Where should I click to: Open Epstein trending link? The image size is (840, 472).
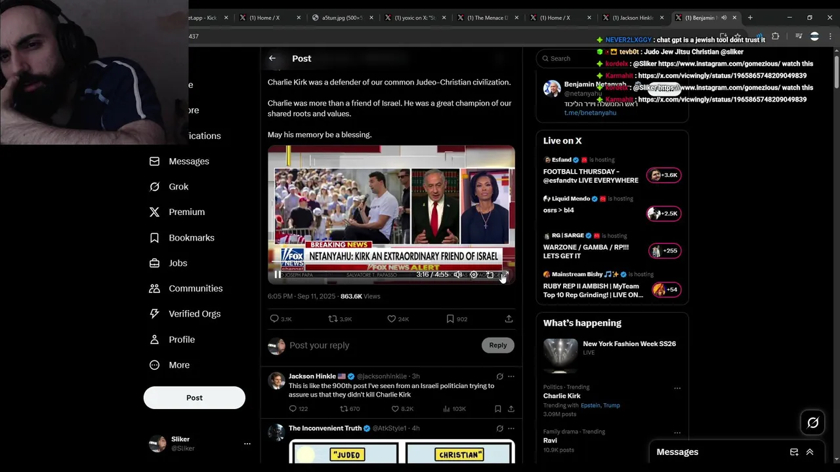tap(590, 406)
